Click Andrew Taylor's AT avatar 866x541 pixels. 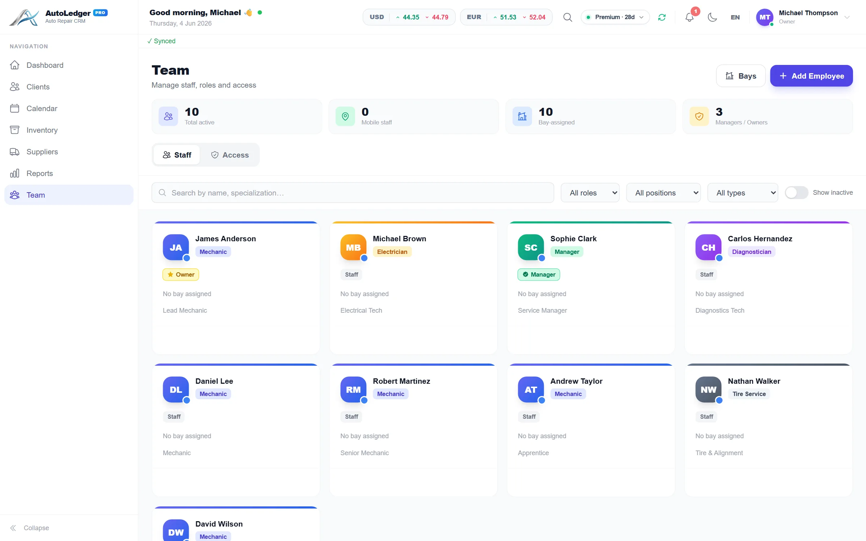coord(531,390)
